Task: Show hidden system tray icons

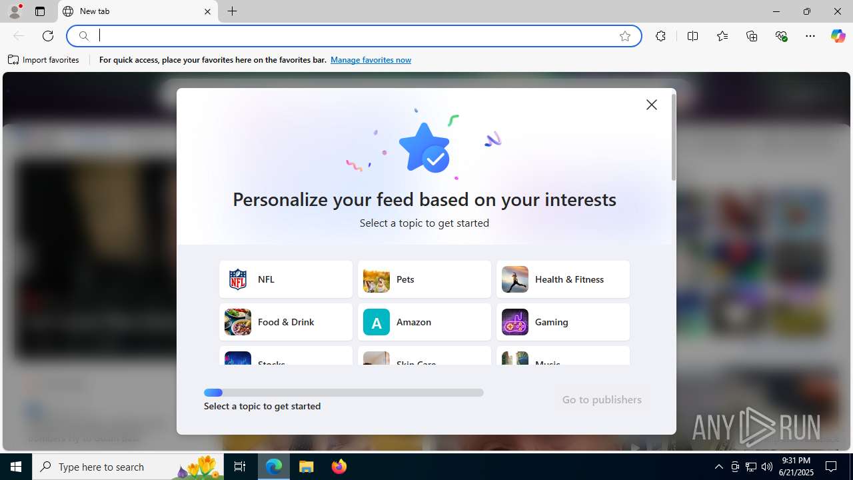Action: [x=718, y=467]
